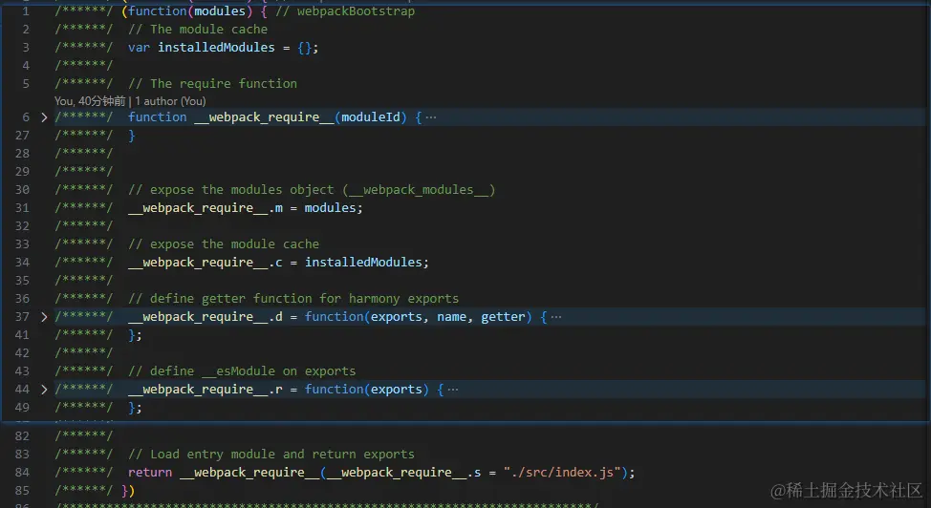The image size is (931, 508).
Task: Click '__webpack_require__.r' on line 44
Action: 206,390
